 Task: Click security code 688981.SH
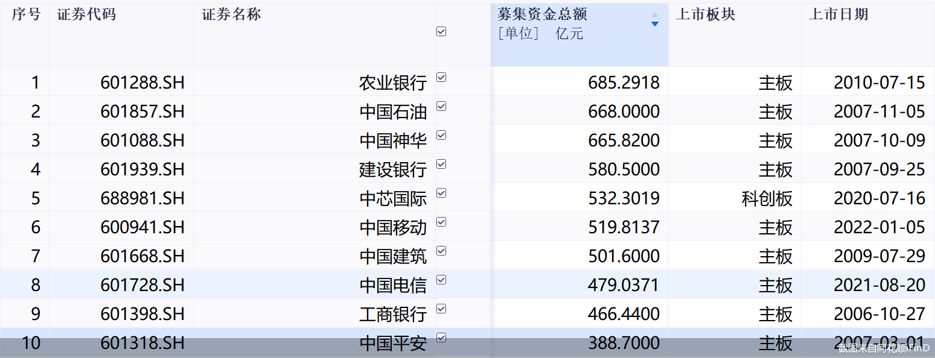coord(142,198)
